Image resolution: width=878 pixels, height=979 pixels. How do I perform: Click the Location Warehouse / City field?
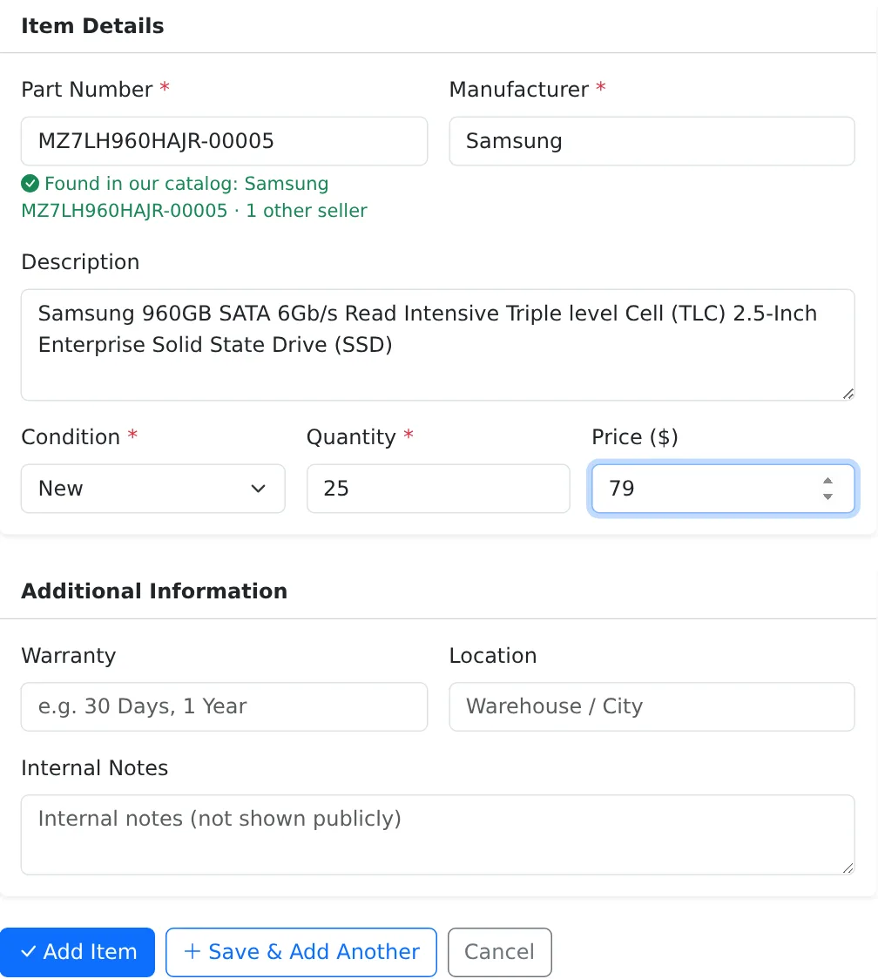pyautogui.click(x=652, y=706)
